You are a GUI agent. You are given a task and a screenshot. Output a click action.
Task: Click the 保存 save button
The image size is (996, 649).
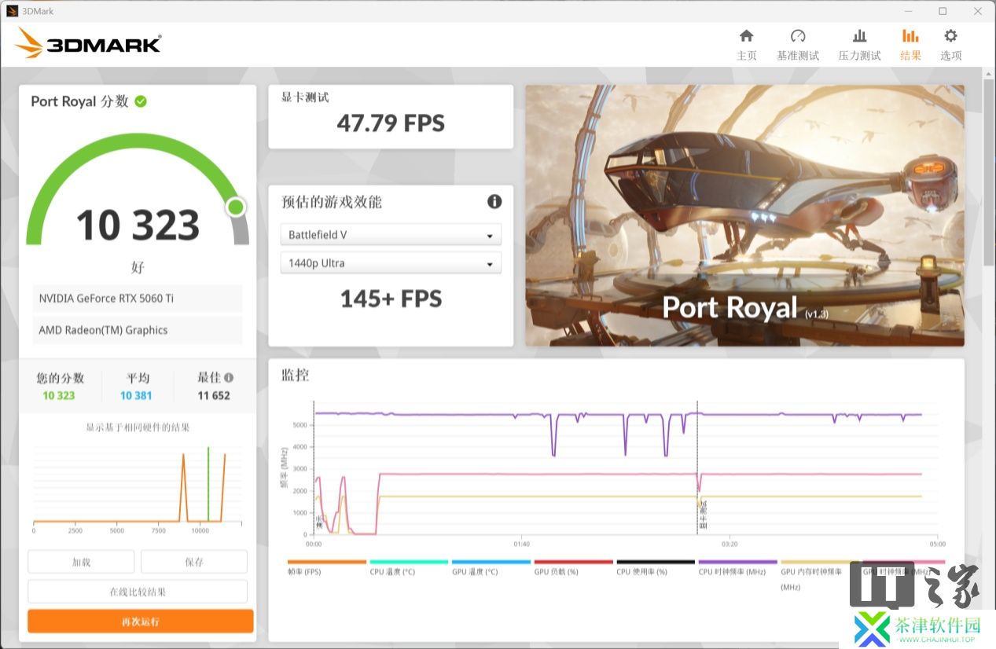click(x=194, y=562)
